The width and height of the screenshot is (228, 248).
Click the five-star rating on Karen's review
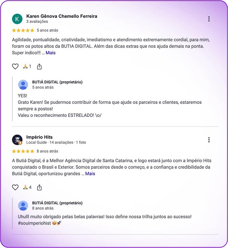[23, 30]
